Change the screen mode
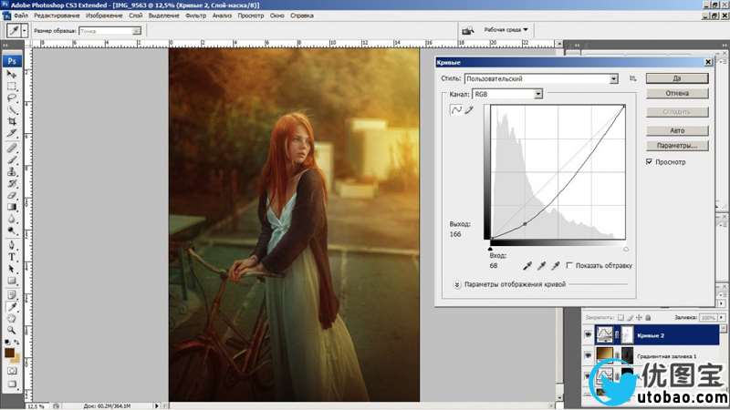 pyautogui.click(x=12, y=384)
